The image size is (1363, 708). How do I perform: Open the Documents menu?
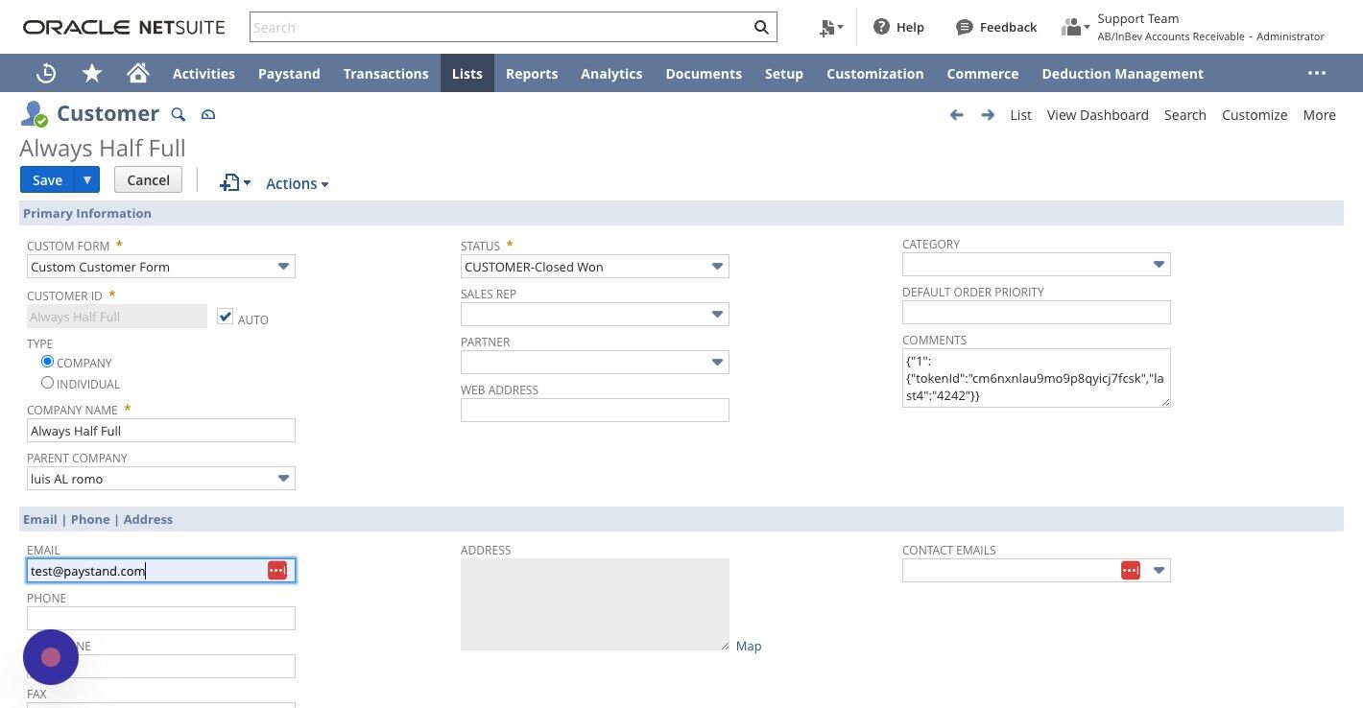(704, 74)
